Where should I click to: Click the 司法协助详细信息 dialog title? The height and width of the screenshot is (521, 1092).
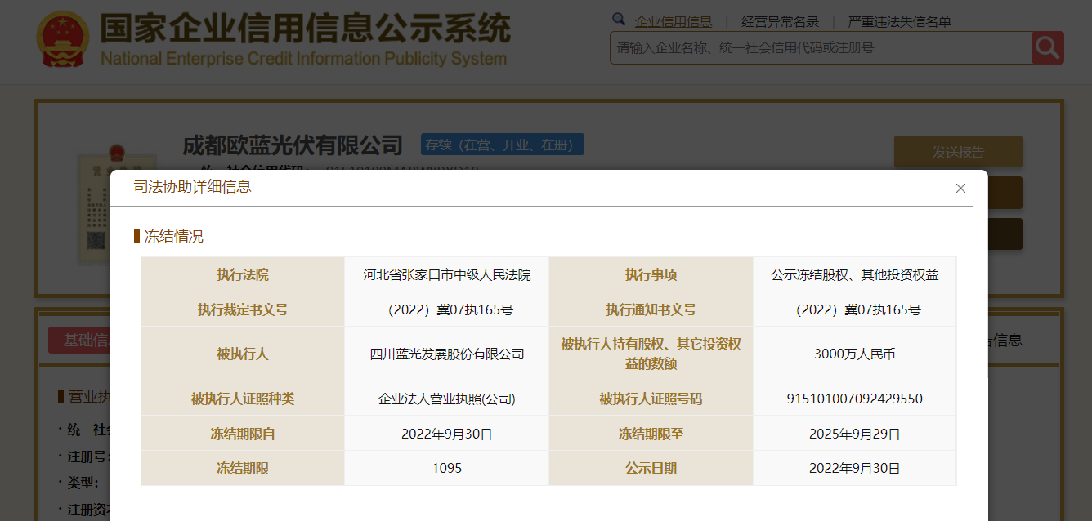(193, 187)
